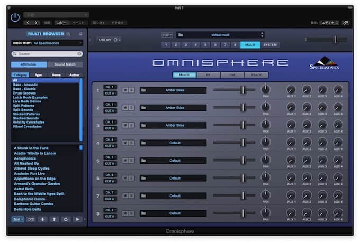Viewport: 360px width, 243px height.
Task: Click the Pan knob for part 1
Action: 266,89
